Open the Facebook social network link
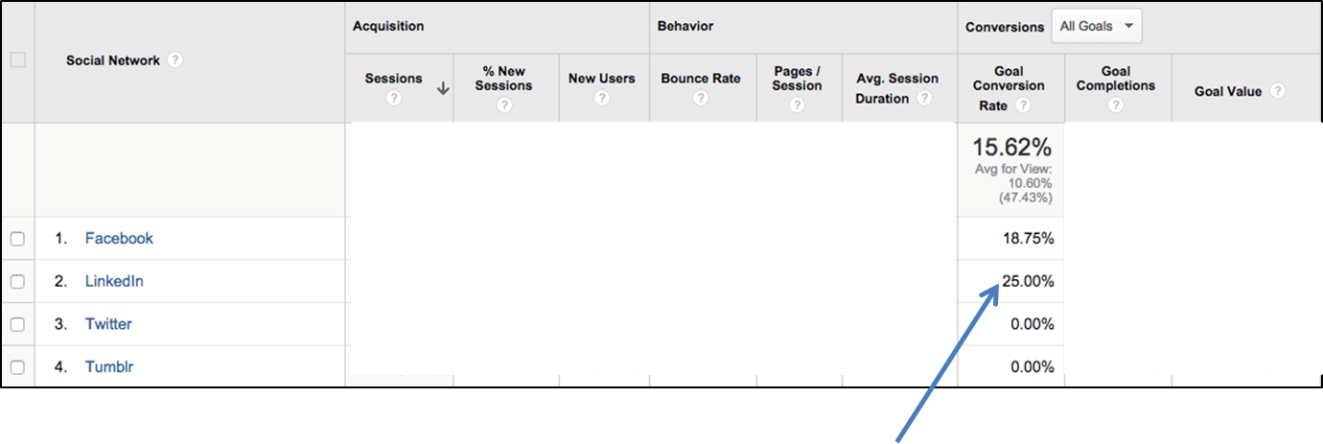Screen dimensions: 1323x444 pos(119,239)
